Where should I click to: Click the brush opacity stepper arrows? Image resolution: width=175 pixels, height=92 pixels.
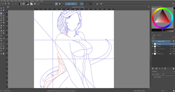point(78,4)
